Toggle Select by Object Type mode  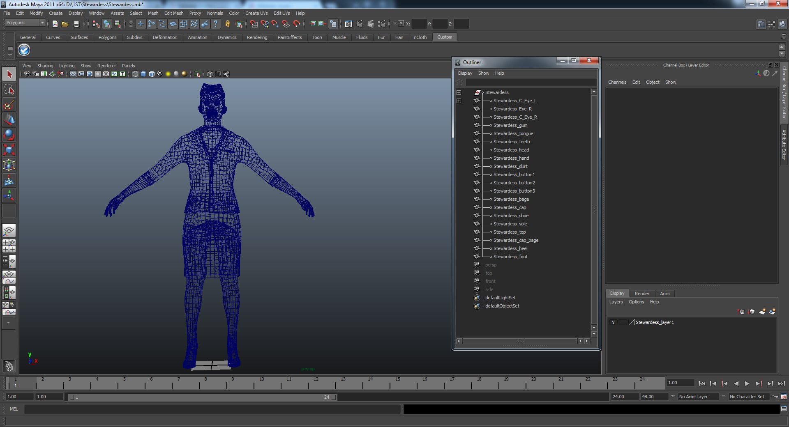click(107, 24)
